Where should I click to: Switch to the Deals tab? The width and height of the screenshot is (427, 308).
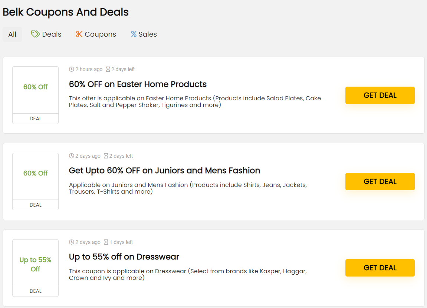(x=51, y=34)
